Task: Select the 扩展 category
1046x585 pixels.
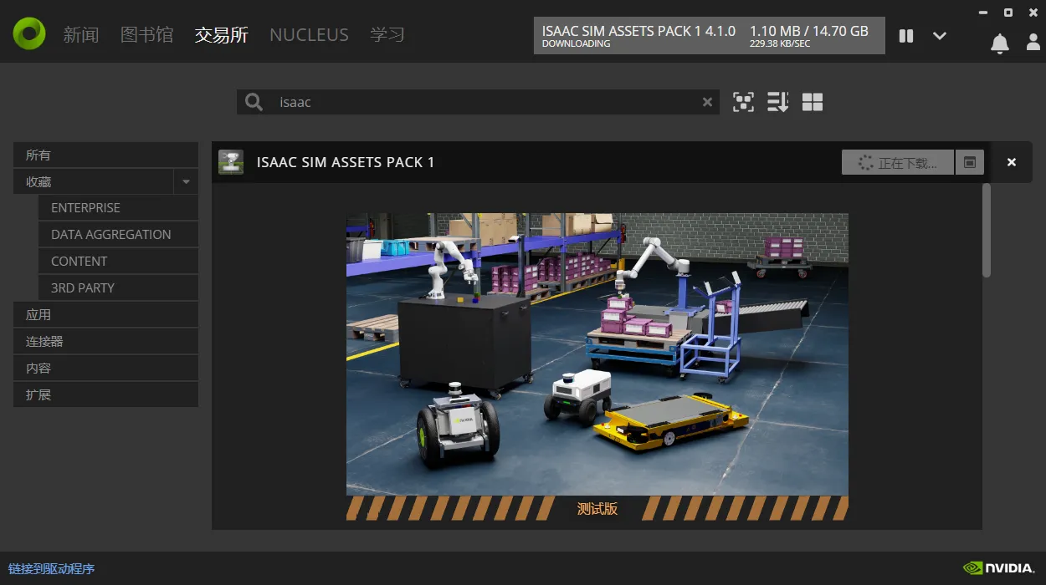Action: coord(105,395)
